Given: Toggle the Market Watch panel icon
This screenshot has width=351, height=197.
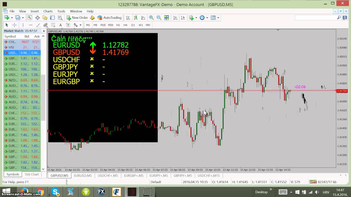Looking at the screenshot, I should (x=30, y=18).
